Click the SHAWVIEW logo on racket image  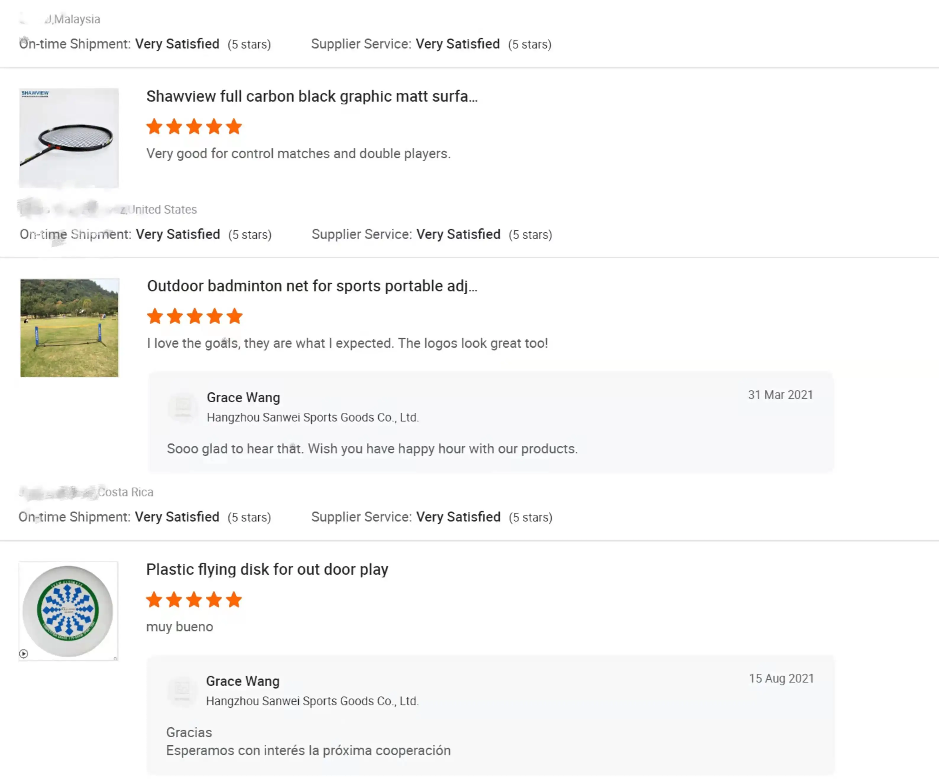[x=35, y=94]
